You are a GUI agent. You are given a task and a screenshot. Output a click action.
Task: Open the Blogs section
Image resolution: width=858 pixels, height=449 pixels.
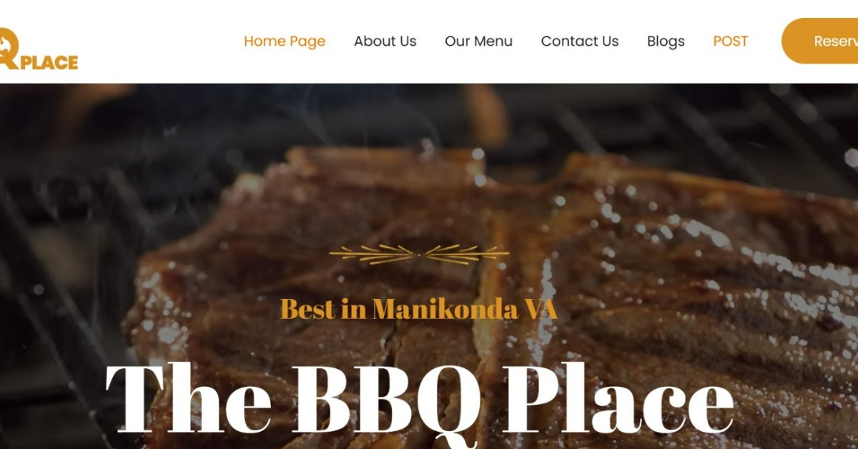pyautogui.click(x=666, y=41)
